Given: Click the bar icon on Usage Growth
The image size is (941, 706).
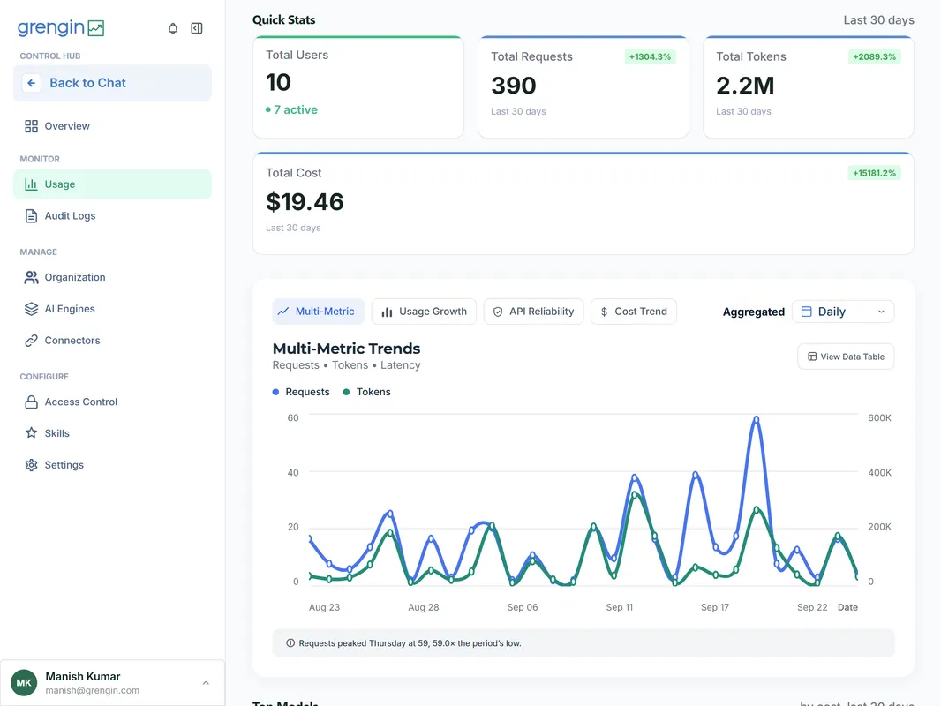Looking at the screenshot, I should [x=388, y=312].
